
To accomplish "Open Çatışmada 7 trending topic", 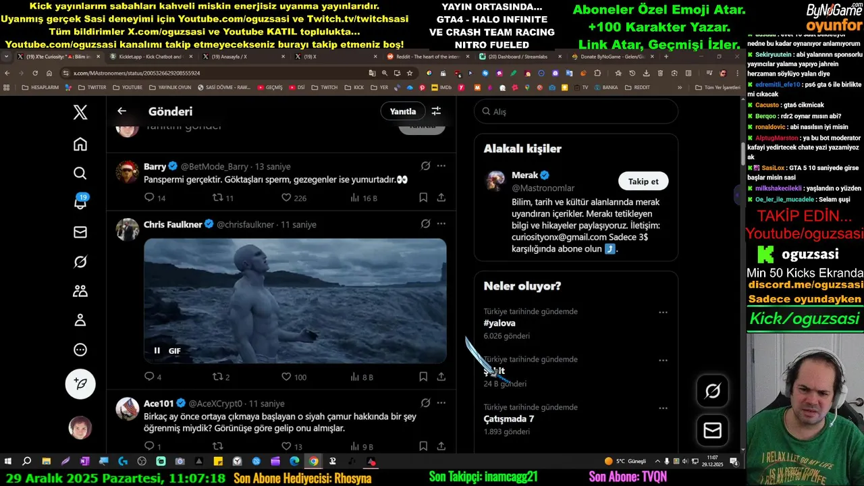I will coord(509,419).
